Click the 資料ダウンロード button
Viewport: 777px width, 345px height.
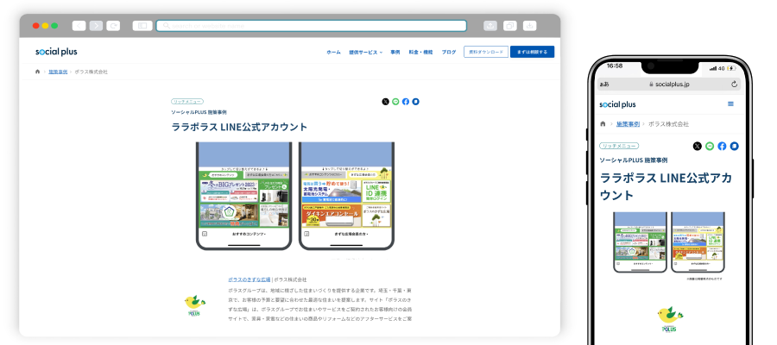pyautogui.click(x=486, y=52)
